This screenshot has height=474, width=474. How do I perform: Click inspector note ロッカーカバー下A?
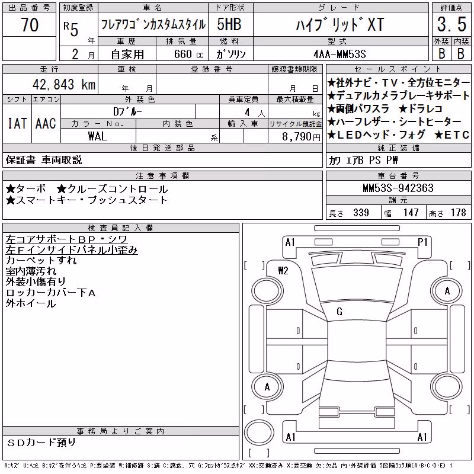click(51, 292)
